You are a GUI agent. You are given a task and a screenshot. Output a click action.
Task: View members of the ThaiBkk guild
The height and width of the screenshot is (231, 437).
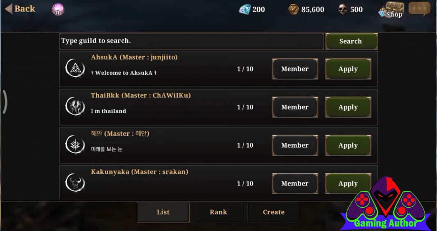(x=295, y=107)
